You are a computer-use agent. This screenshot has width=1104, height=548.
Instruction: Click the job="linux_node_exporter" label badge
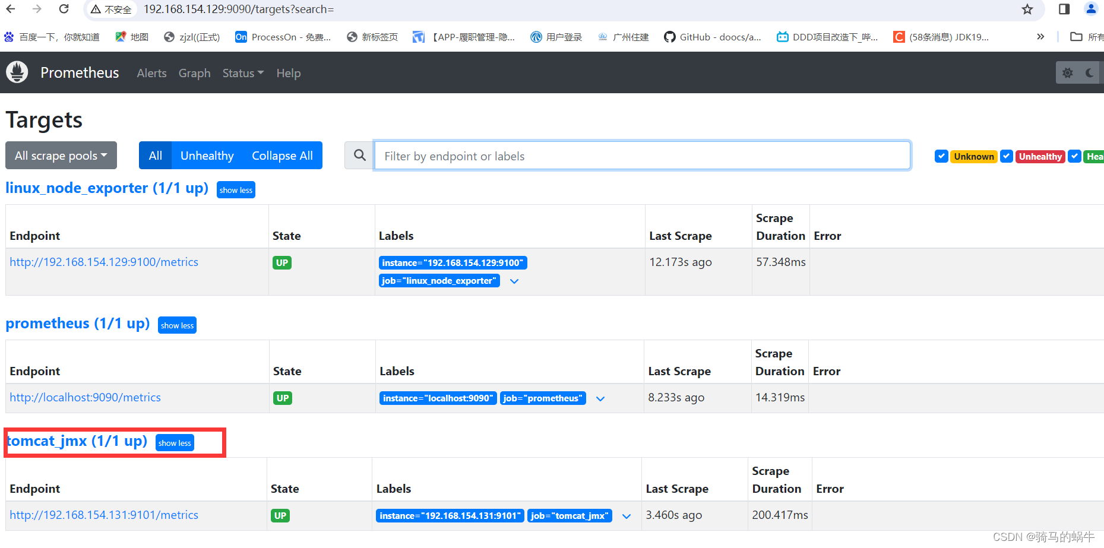[439, 281]
